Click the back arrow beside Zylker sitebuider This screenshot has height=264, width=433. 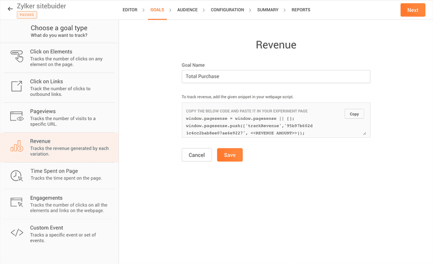tap(10, 9)
